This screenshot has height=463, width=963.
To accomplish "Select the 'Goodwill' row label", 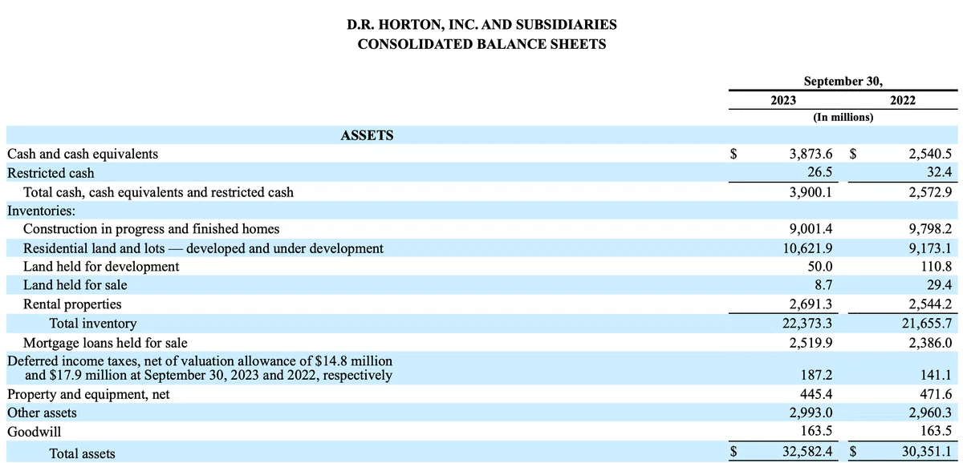I will (x=34, y=432).
